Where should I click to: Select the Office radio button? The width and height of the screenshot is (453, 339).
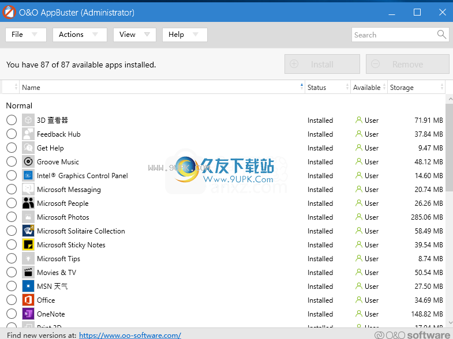pos(12,300)
